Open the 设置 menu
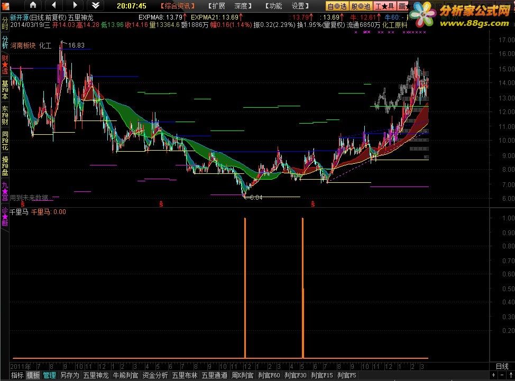Image resolution: width=515 pixels, height=381 pixels. [x=300, y=6]
